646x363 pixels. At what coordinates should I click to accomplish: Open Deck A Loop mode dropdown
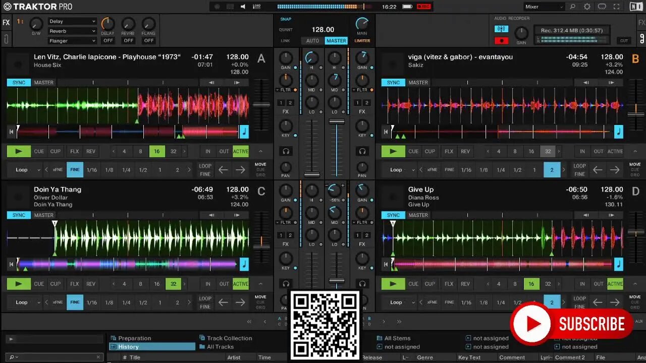coord(25,170)
